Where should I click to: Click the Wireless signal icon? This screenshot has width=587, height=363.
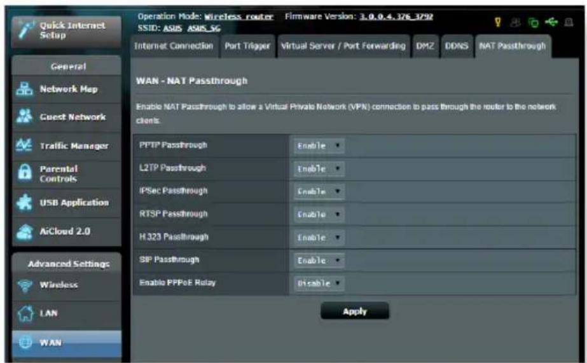[x=25, y=285]
